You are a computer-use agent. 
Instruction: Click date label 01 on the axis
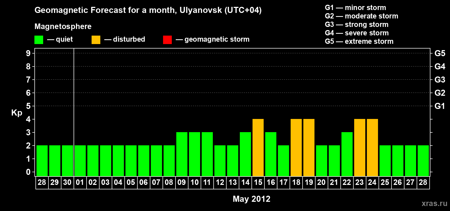click(x=80, y=183)
